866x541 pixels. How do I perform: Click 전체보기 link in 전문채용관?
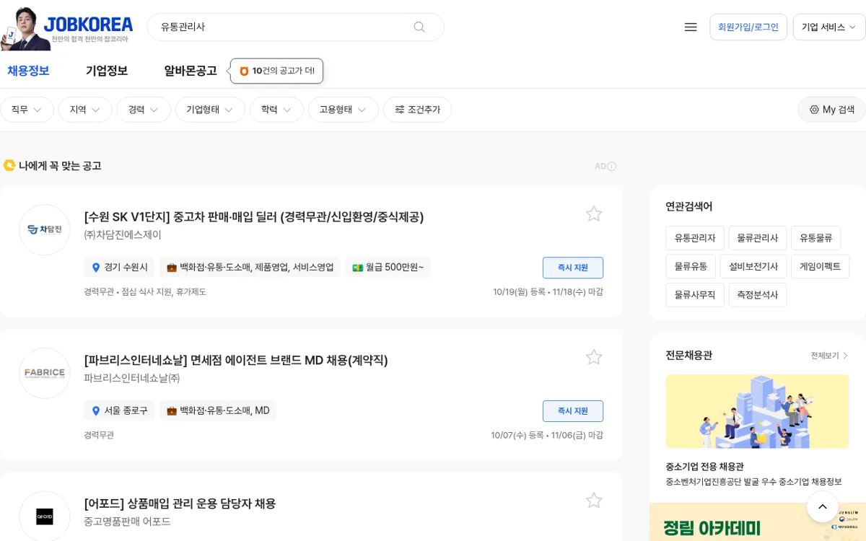point(829,356)
